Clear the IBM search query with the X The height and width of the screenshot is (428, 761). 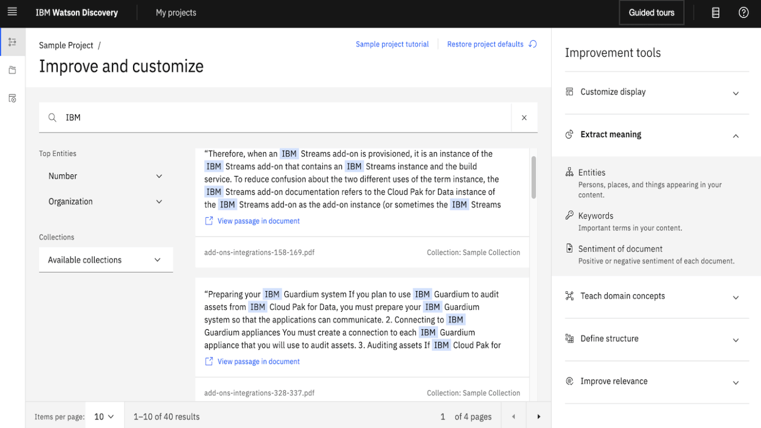coord(524,117)
